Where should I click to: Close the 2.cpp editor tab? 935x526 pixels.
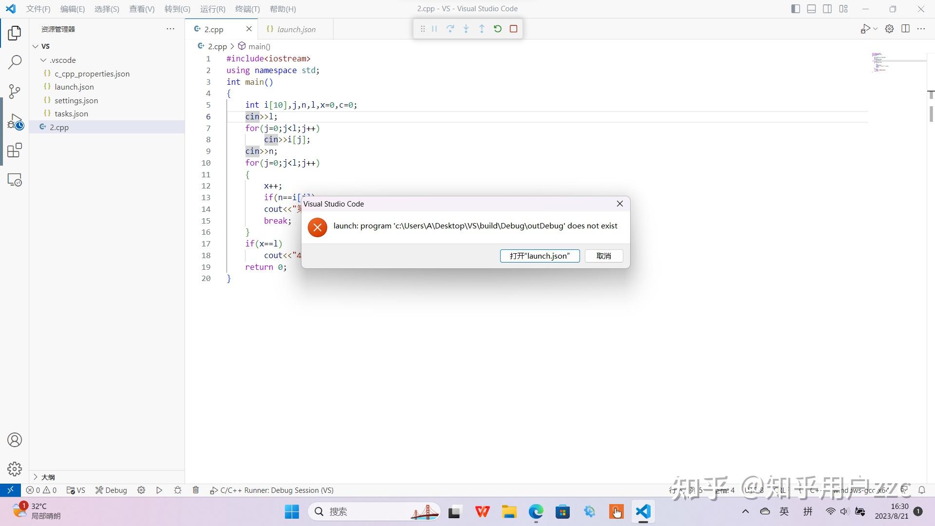(249, 29)
